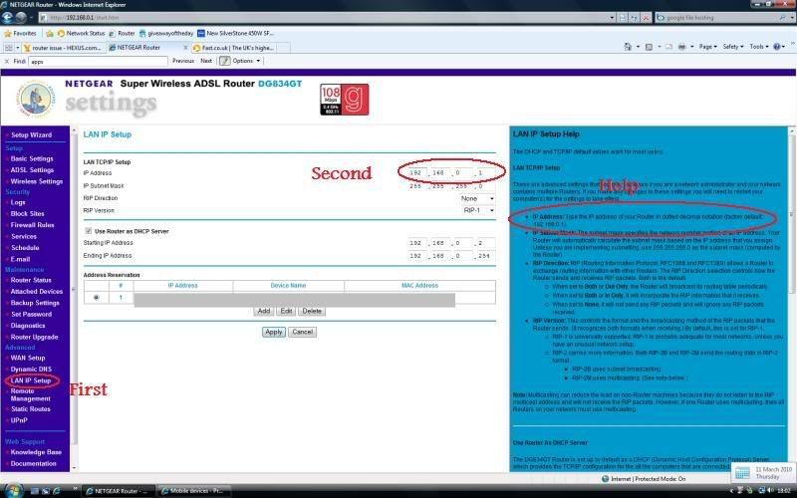The image size is (797, 498).
Task: Click the 108 Mbps g badge
Action: tap(344, 99)
